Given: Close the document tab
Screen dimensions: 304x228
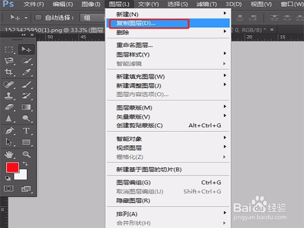Looking at the screenshot, I should point(272,30).
